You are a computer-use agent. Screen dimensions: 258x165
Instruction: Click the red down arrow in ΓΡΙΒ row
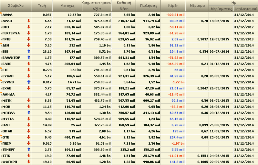(x=29, y=39)
